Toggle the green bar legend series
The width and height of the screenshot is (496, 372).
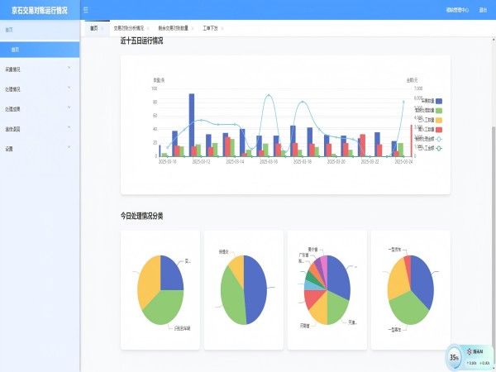(439, 110)
